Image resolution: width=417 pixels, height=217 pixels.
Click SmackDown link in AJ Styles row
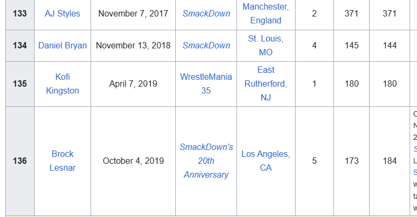[x=206, y=13]
